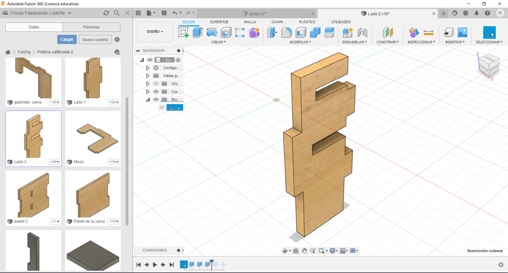Open Lado 2 version V16 dropdown
The height and width of the screenshot is (273, 508).
(x=54, y=162)
